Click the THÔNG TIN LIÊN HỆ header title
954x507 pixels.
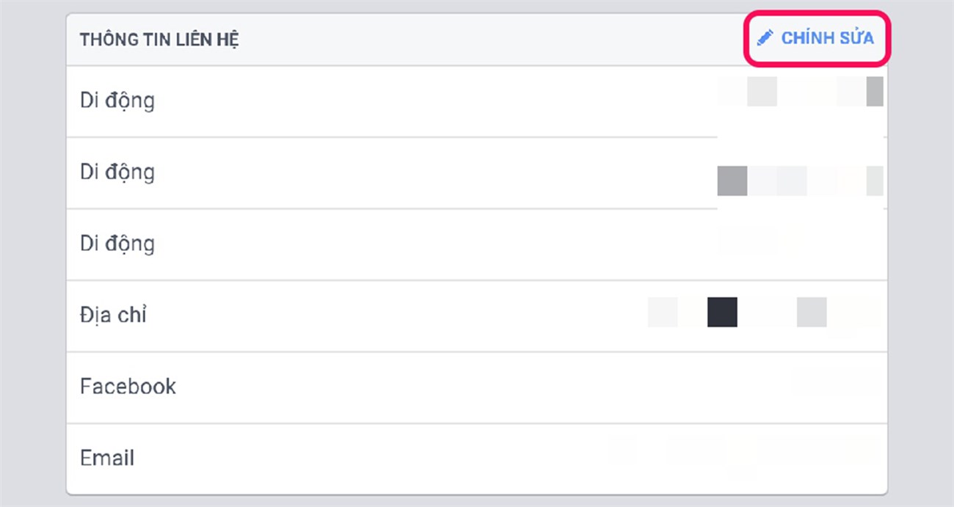pos(159,40)
